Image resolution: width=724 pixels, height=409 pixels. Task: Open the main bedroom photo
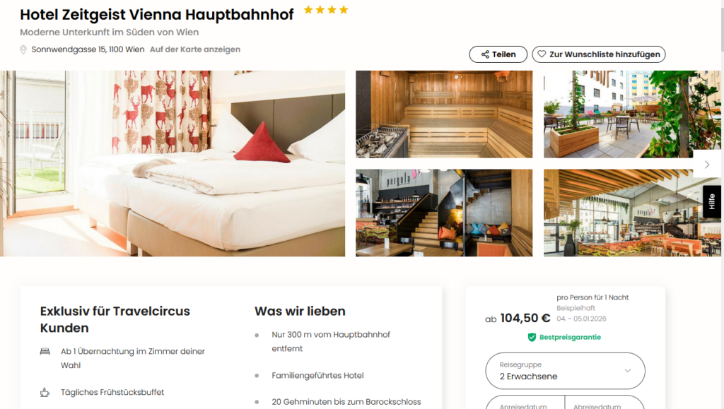[173, 163]
